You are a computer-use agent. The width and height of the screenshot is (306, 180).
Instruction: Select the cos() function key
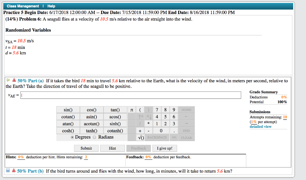(x=91, y=110)
